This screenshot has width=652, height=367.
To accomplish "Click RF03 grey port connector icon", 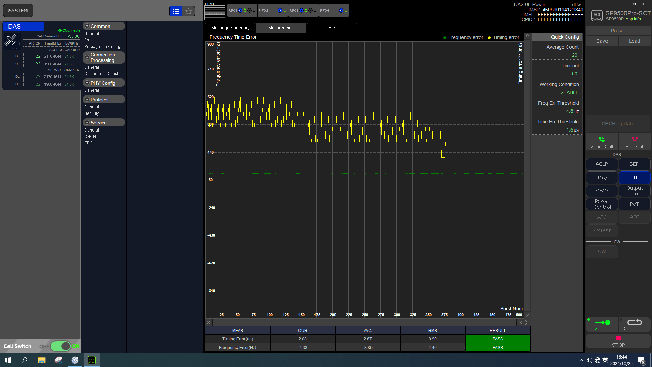I will (x=310, y=11).
